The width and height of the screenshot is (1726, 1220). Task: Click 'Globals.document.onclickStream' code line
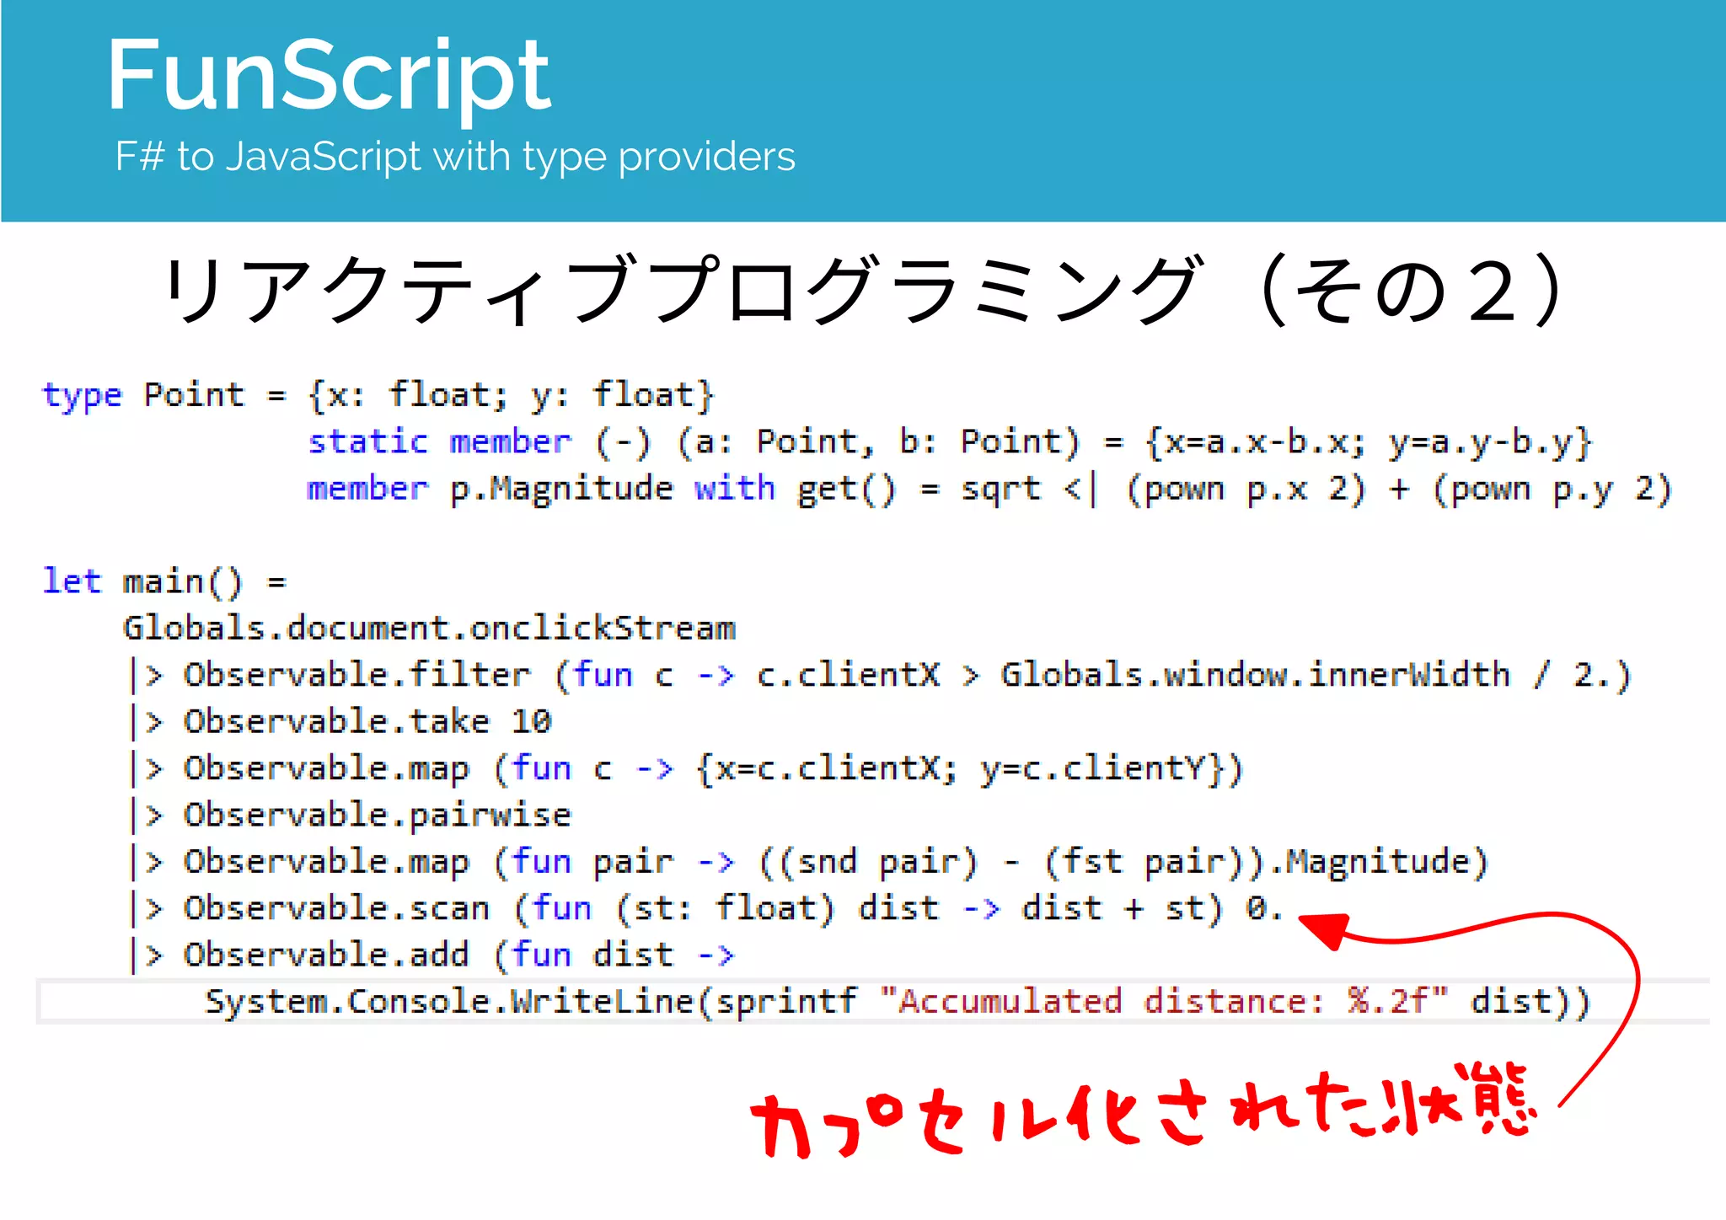pos(430,629)
